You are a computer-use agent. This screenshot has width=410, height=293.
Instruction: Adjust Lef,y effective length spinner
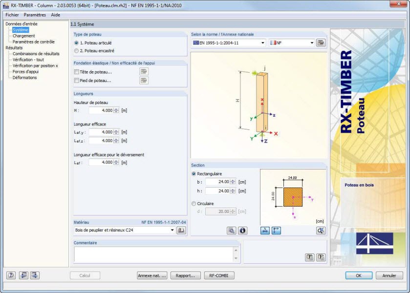coord(116,132)
